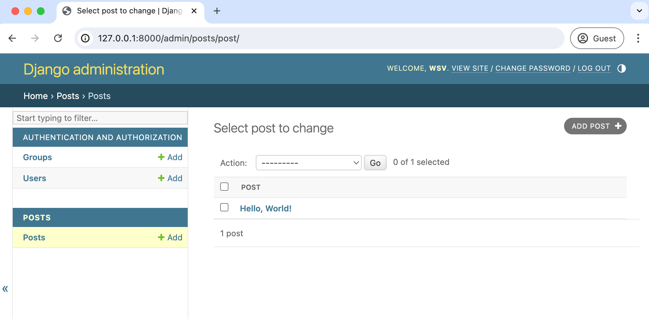This screenshot has width=649, height=319.
Task: Open the 'Hello, World!' post
Action: pyautogui.click(x=266, y=209)
